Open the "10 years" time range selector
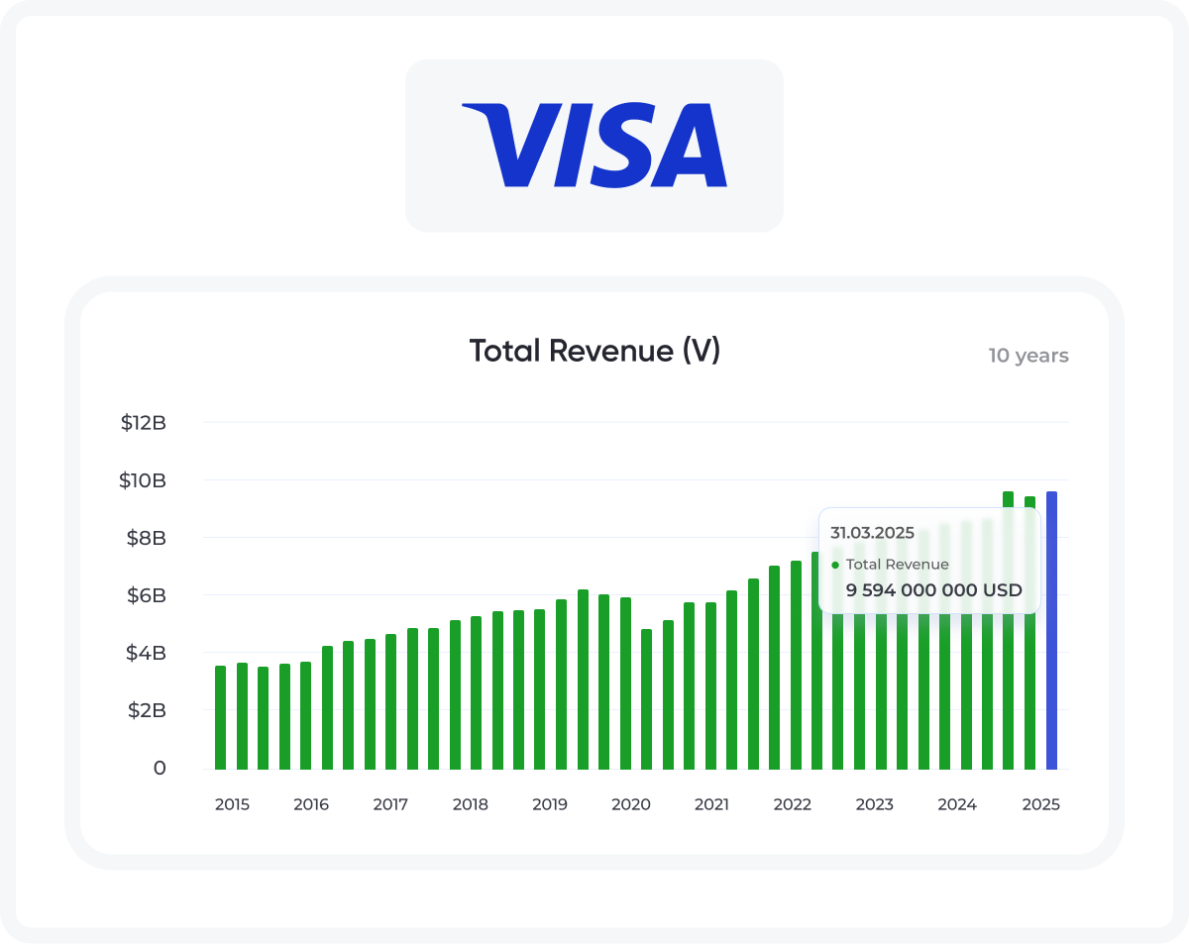Image resolution: width=1189 pixels, height=944 pixels. 1028,356
